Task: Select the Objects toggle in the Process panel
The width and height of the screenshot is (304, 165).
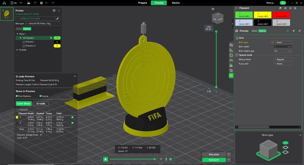Action: (x=262, y=31)
